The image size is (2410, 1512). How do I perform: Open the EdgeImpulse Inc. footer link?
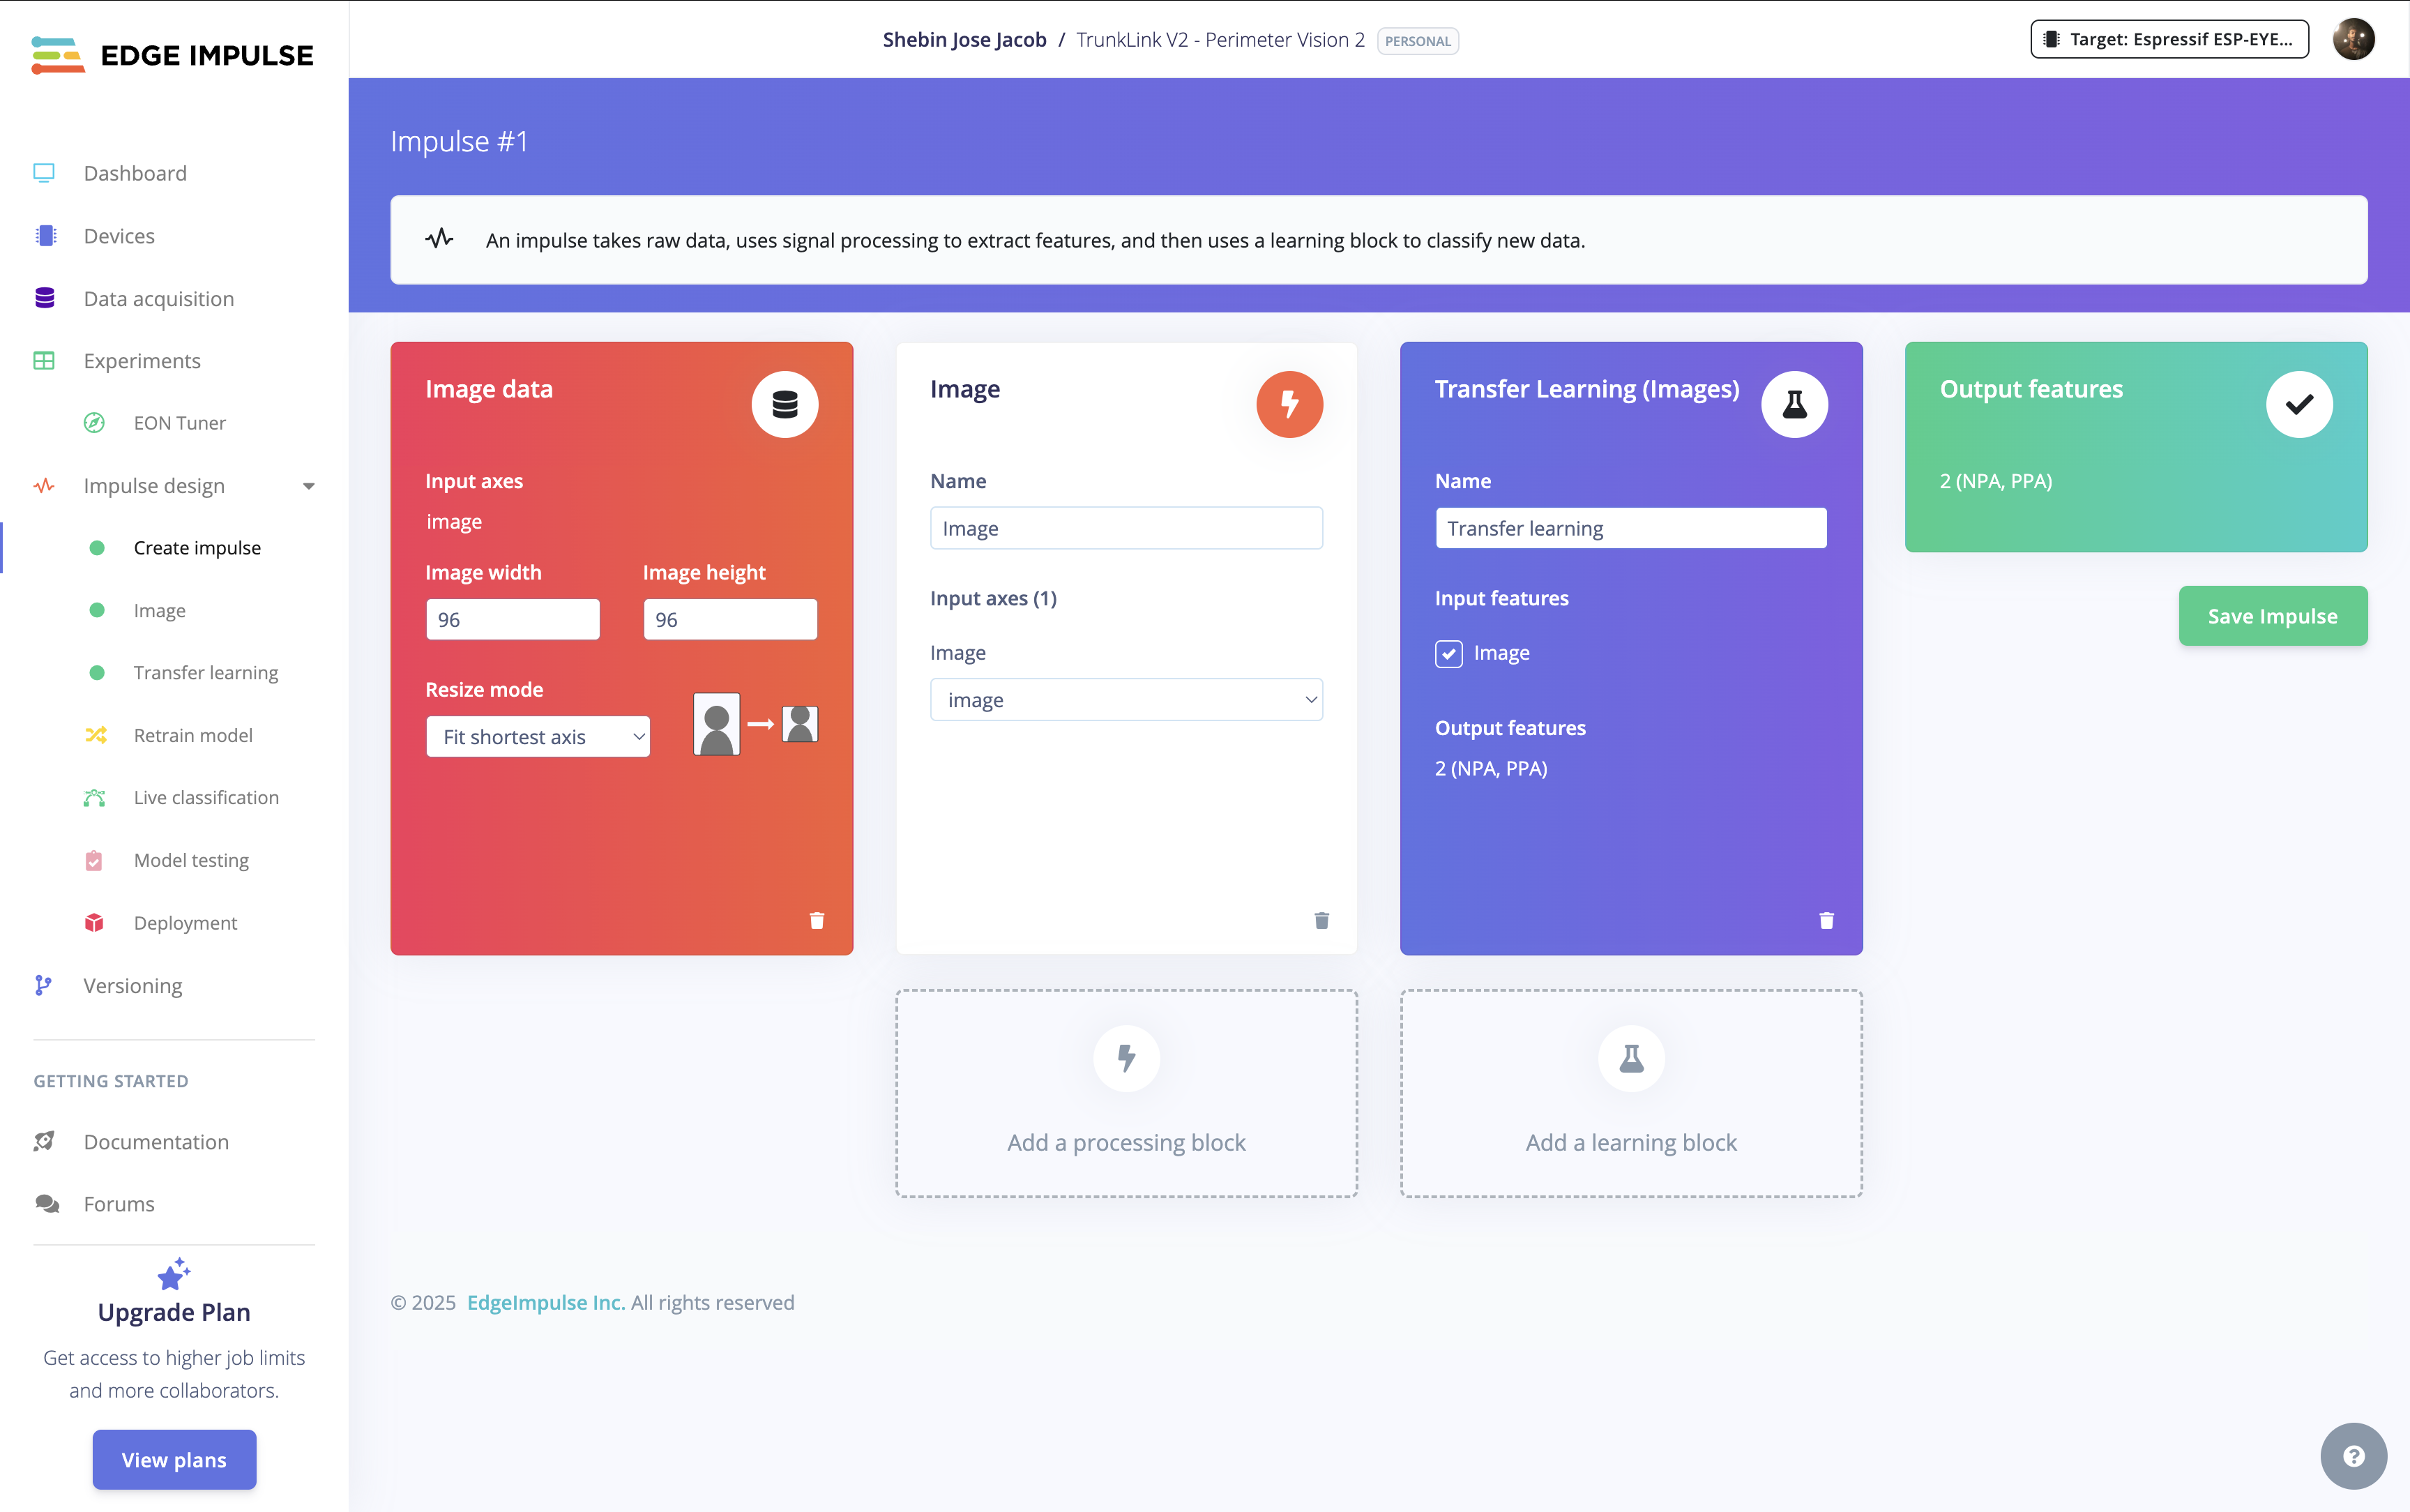point(546,1302)
